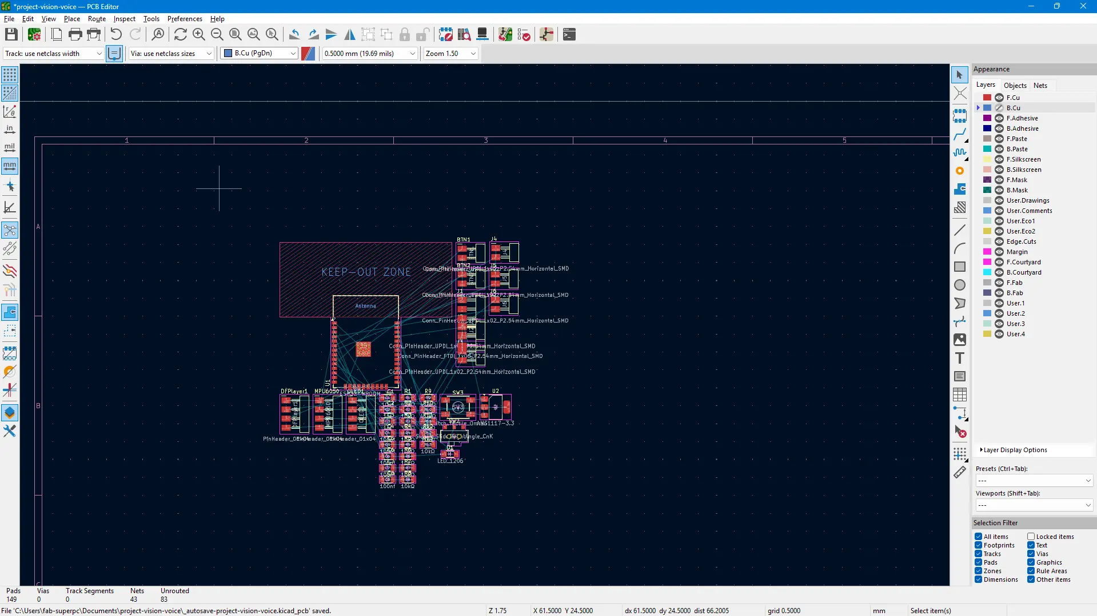The width and height of the screenshot is (1097, 616).
Task: Select the Add Text tool
Action: 960,358
